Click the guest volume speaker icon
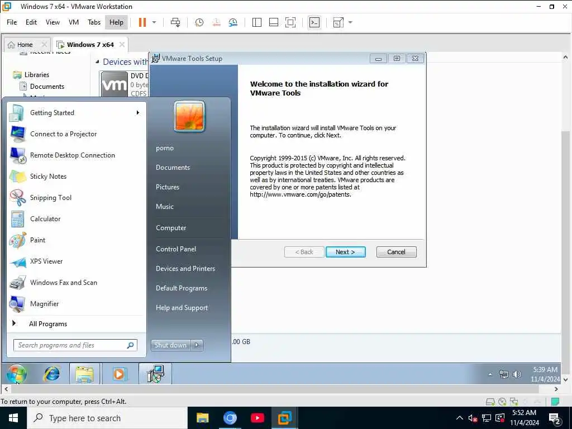 [x=517, y=374]
